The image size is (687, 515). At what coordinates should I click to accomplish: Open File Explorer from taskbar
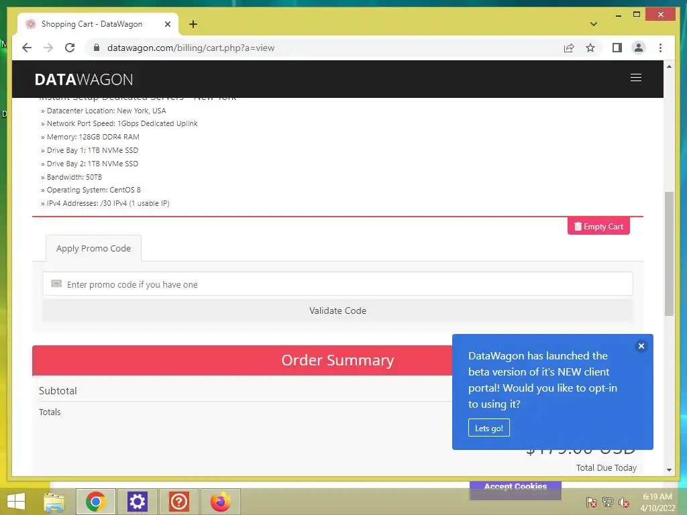(54, 502)
